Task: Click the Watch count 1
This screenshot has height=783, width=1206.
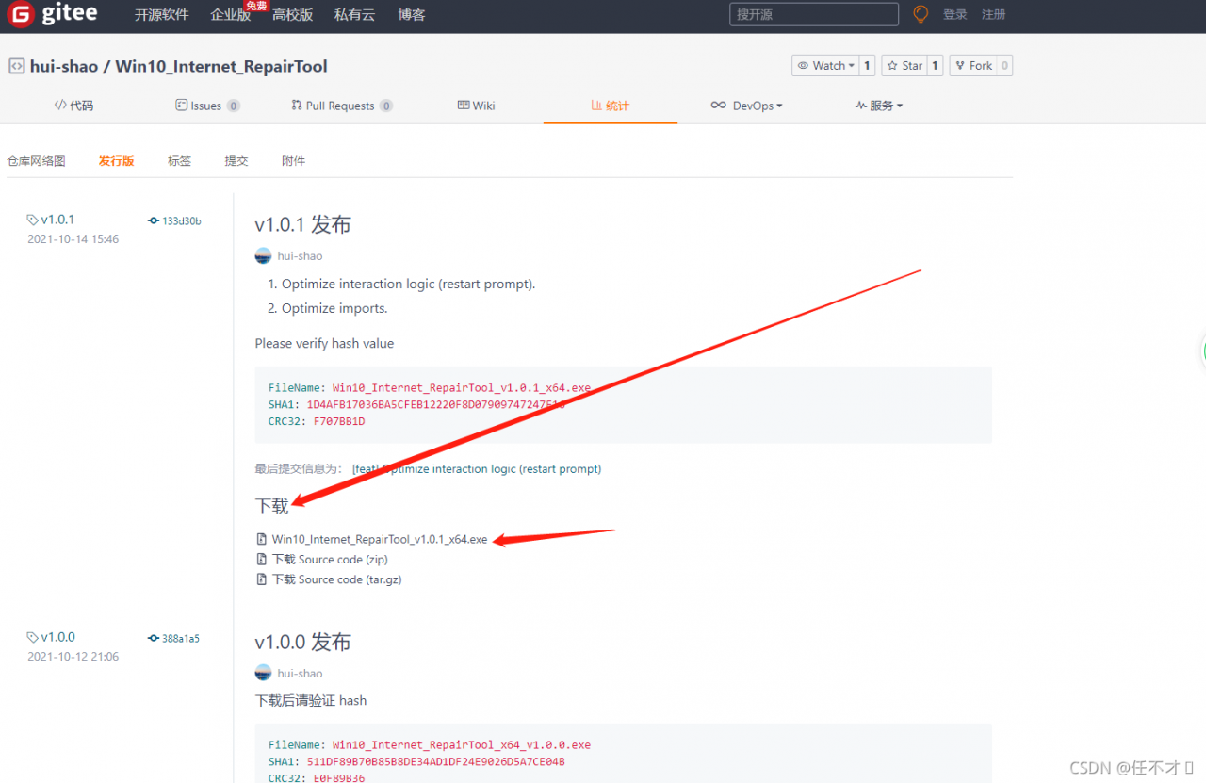Action: (867, 66)
